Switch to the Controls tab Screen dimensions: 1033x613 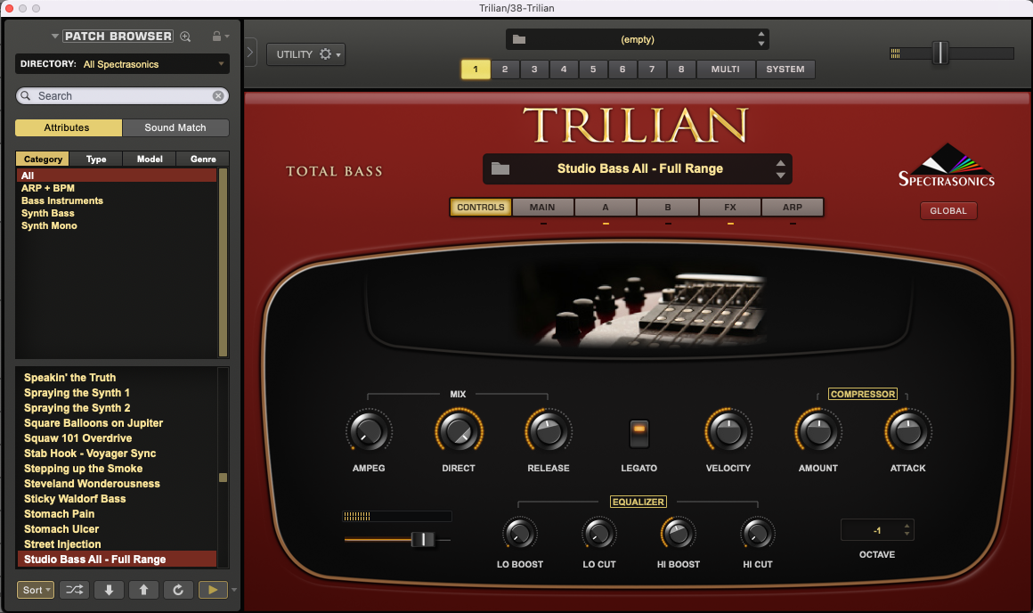[x=481, y=207]
